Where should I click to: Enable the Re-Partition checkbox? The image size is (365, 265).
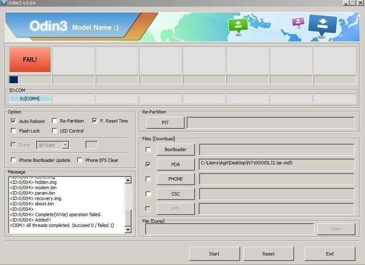[54, 121]
